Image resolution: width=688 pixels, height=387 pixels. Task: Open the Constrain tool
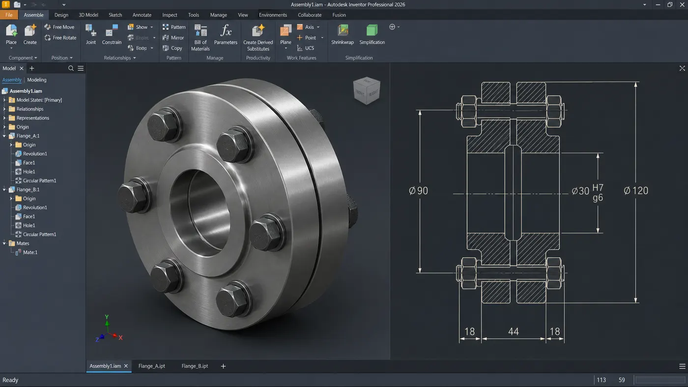[x=112, y=34]
